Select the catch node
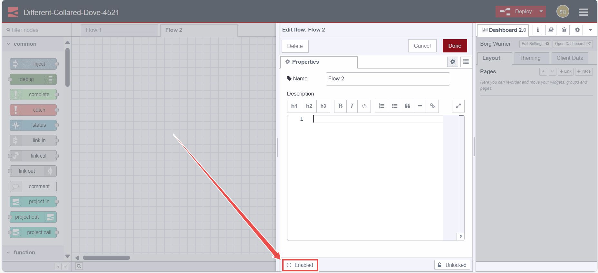This screenshot has width=598, height=273. tap(33, 110)
